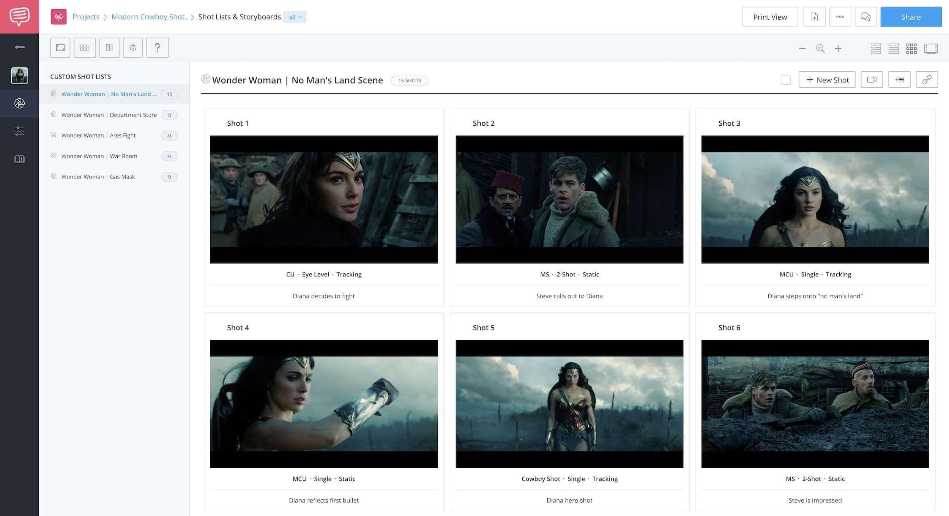The image size is (949, 516).
Task: Click the Print View button
Action: [770, 17]
